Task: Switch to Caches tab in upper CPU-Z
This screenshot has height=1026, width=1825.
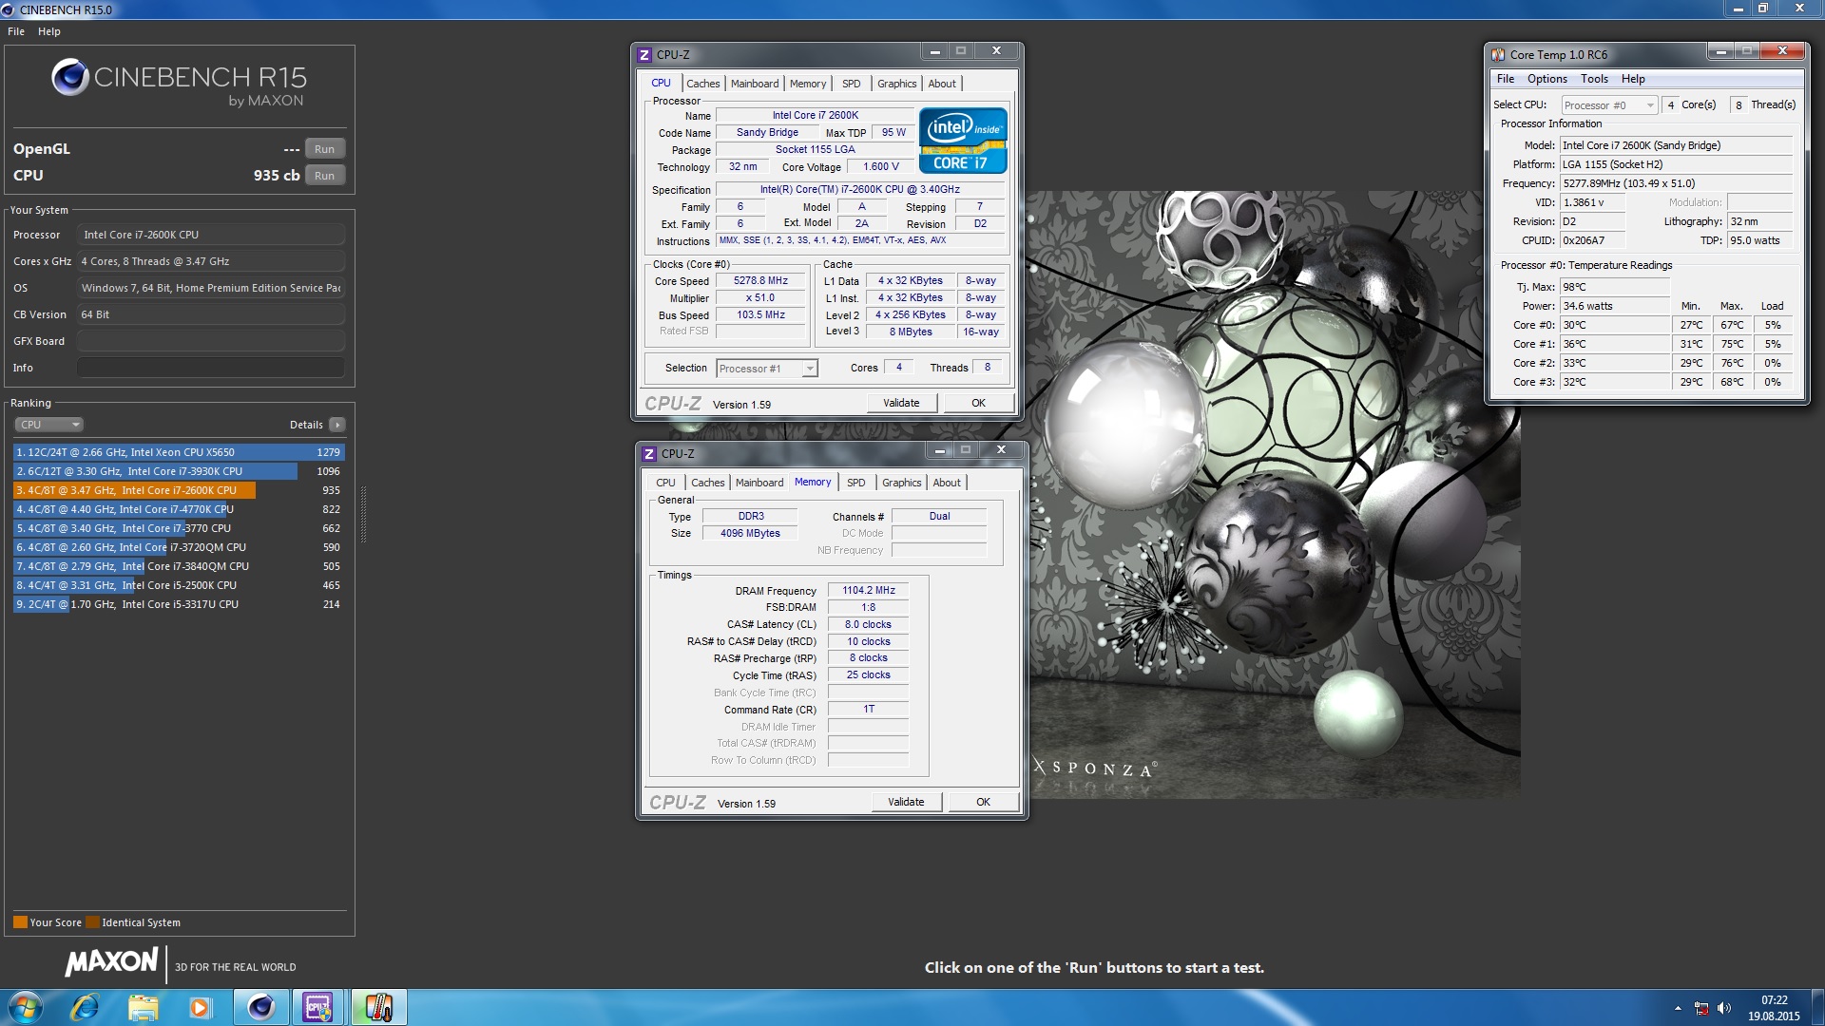Action: (703, 84)
